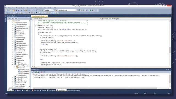Close the OdColladaExportEx.cpp tab
This screenshot has width=176, height=99.
pyautogui.click(x=46, y=16)
